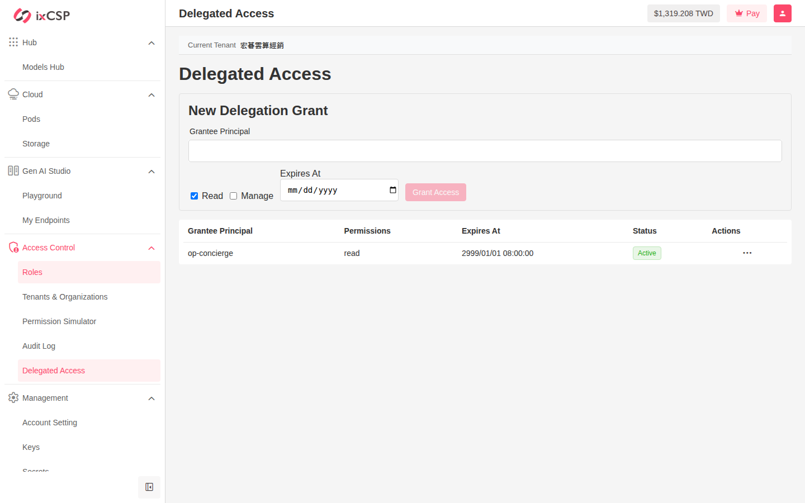805x503 pixels.
Task: Click the Active status badge
Action: click(647, 253)
